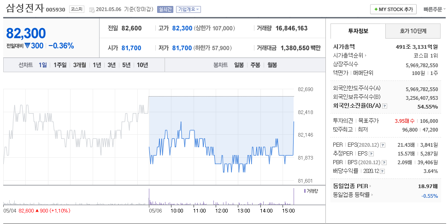Image resolution: width=448 pixels, height=224 pixels.
Task: Select the 1년 line chart period
Action: coord(97,65)
